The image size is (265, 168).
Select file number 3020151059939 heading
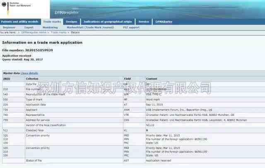pos(28,50)
